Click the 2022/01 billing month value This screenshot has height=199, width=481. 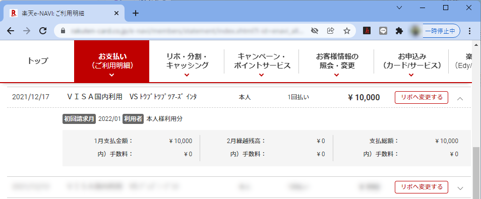coord(109,119)
